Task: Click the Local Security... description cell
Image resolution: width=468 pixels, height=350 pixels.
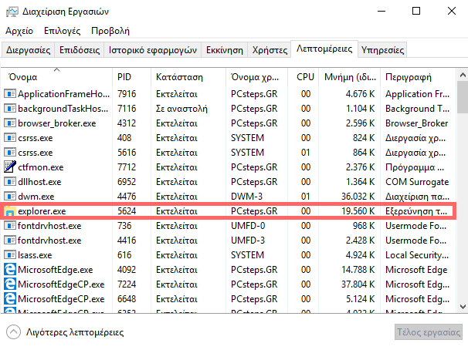Action: pyautogui.click(x=417, y=255)
